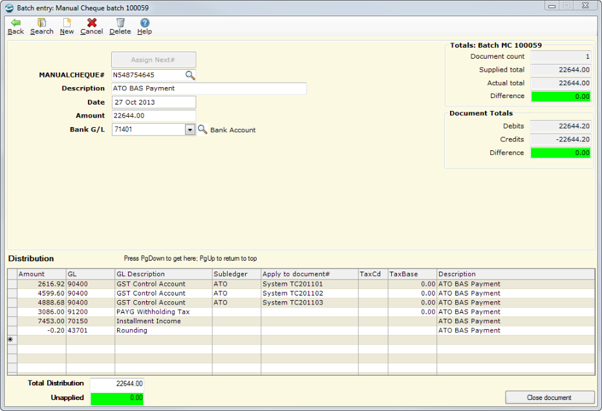Open Help from the toolbar
The image size is (602, 411).
[145, 23]
